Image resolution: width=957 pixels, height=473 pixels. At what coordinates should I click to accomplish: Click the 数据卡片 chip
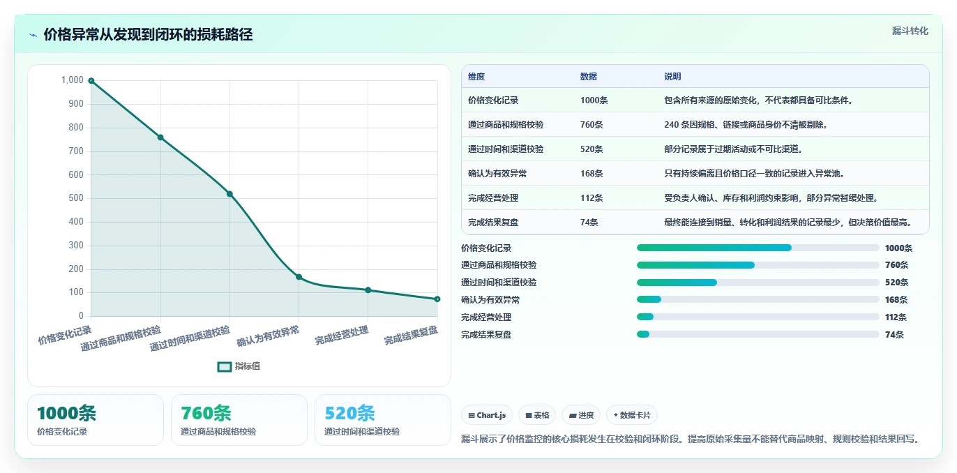pos(632,415)
